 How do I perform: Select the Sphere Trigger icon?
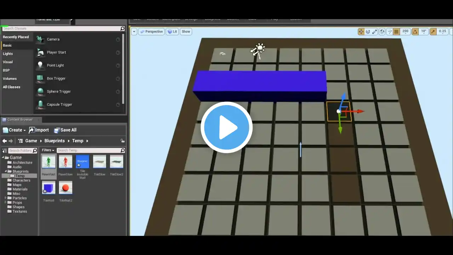tap(40, 91)
